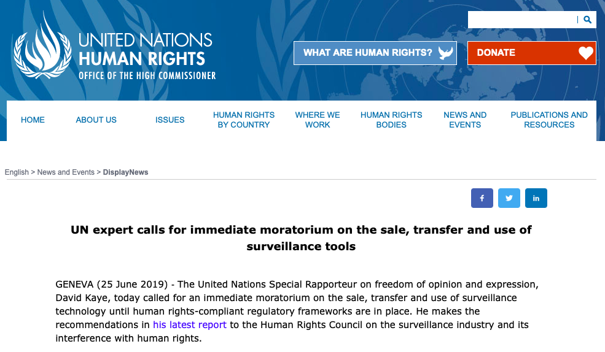The width and height of the screenshot is (605, 352).
Task: Share article on Twitter
Action: coord(509,198)
